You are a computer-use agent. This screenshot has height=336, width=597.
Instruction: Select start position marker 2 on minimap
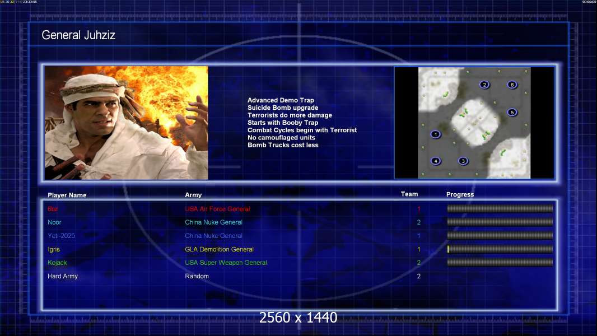[x=484, y=85]
